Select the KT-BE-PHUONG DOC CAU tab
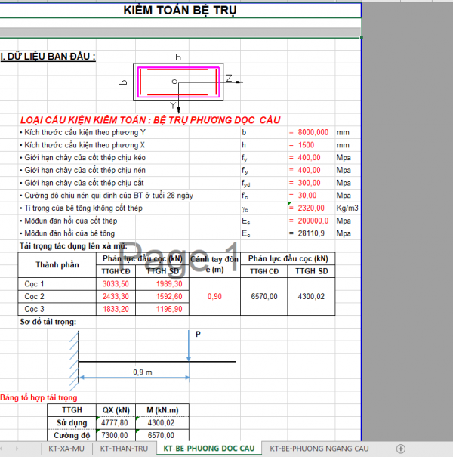453x457 pixels. [209, 449]
